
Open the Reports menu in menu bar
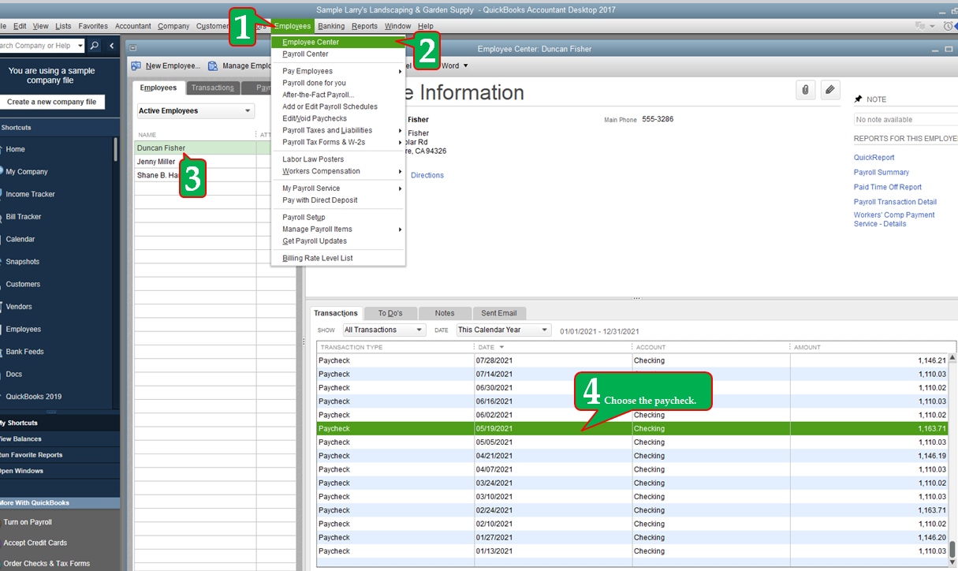[x=365, y=26]
